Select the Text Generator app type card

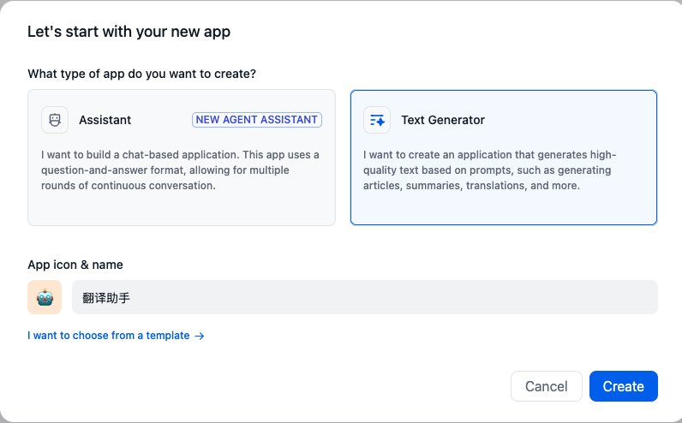point(503,206)
